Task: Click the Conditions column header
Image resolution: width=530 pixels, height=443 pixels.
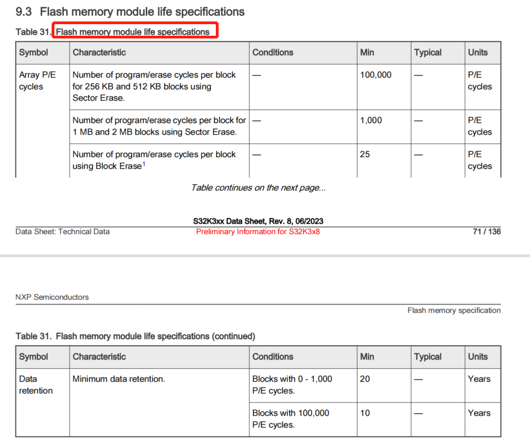Action: point(272,52)
